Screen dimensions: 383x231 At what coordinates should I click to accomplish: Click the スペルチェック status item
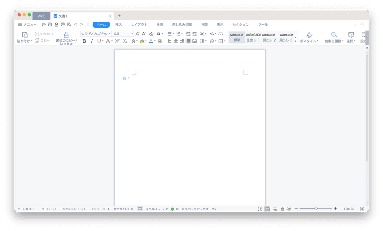point(157,209)
